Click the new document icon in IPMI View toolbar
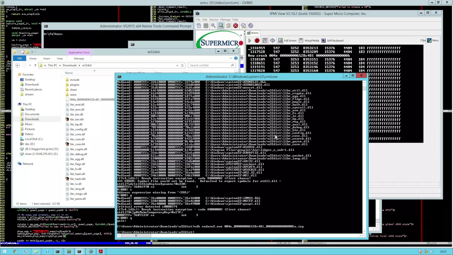This screenshot has height=255, width=453. (x=199, y=25)
